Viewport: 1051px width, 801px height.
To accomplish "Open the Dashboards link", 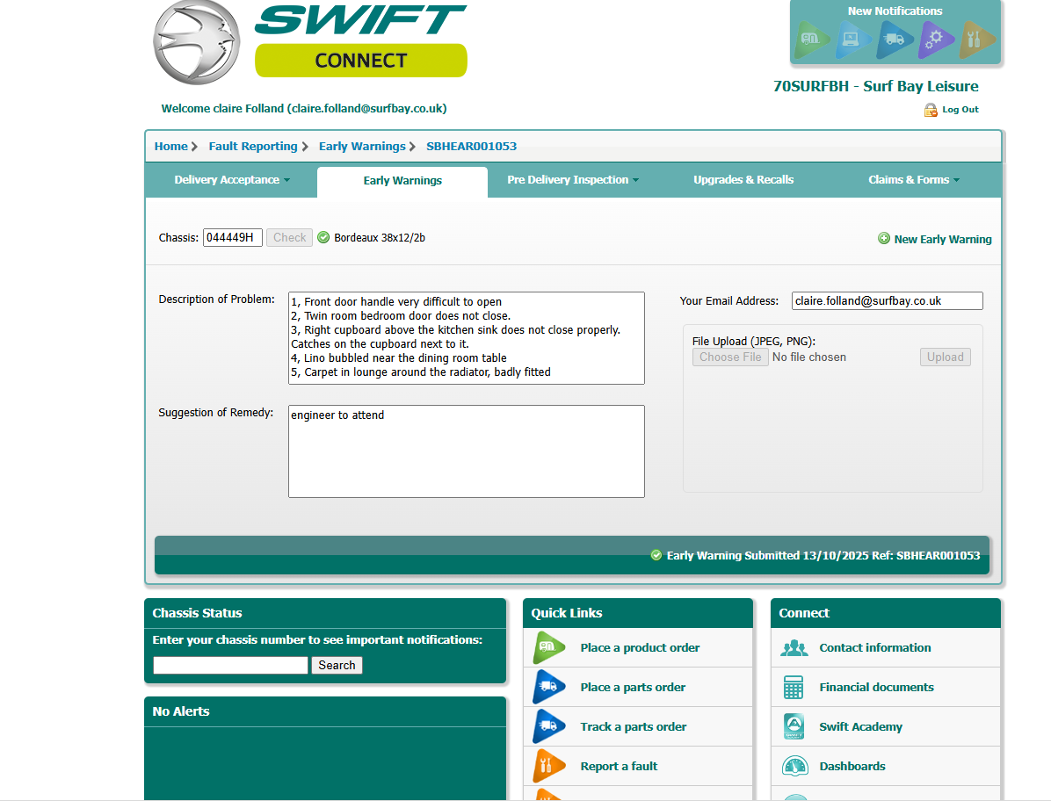I will pyautogui.click(x=852, y=766).
